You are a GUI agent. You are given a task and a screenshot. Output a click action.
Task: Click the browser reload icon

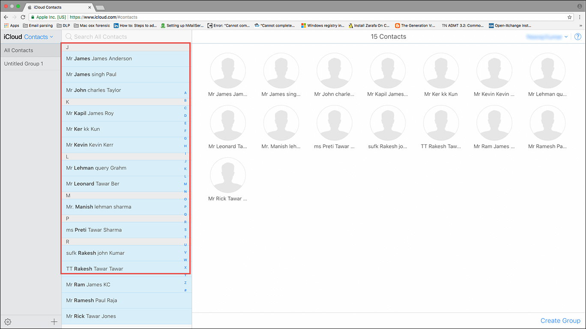pyautogui.click(x=23, y=17)
